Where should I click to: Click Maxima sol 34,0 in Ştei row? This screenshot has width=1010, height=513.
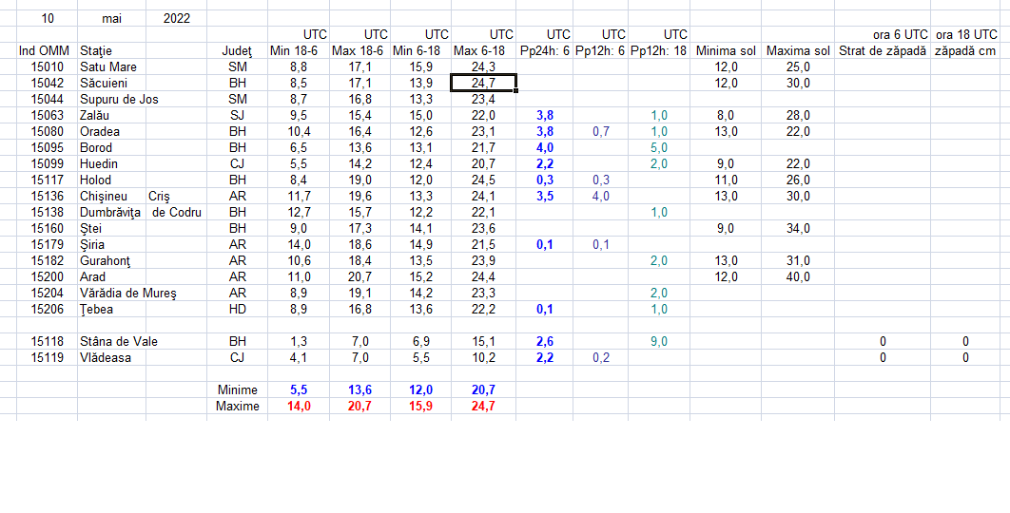coord(798,229)
